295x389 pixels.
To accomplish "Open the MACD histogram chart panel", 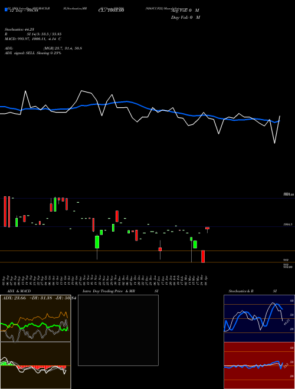I will click(35, 365).
